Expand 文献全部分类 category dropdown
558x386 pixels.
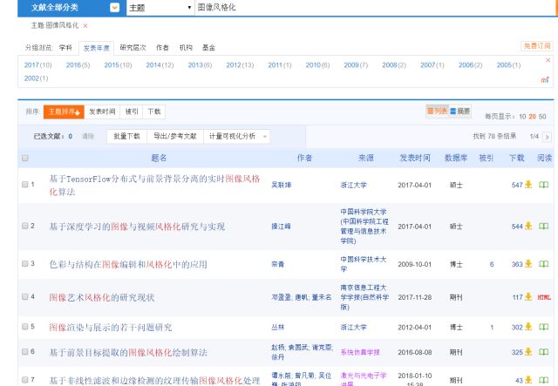tap(114, 8)
